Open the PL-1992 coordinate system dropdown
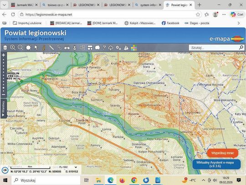The width and height of the screenshot is (246, 185). [68, 167]
